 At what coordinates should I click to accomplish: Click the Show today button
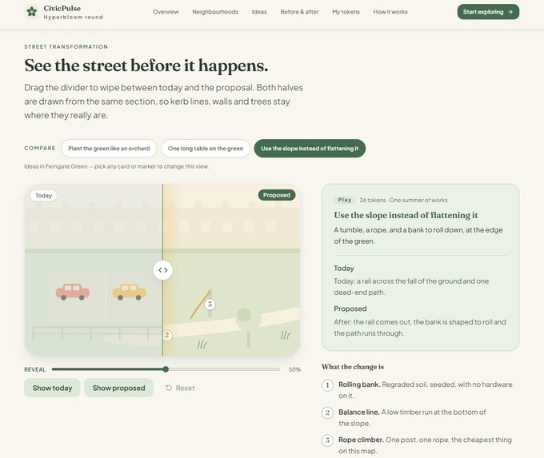(52, 388)
